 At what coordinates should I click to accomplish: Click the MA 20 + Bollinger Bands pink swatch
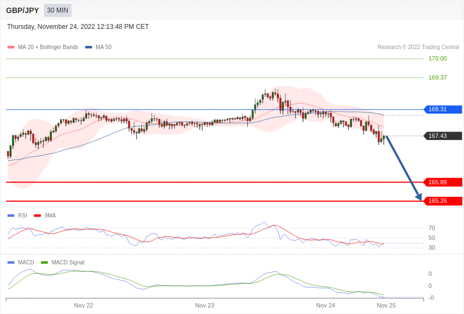point(11,47)
